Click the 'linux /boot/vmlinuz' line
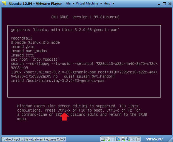This screenshot has height=142, width=173. coord(84,74)
